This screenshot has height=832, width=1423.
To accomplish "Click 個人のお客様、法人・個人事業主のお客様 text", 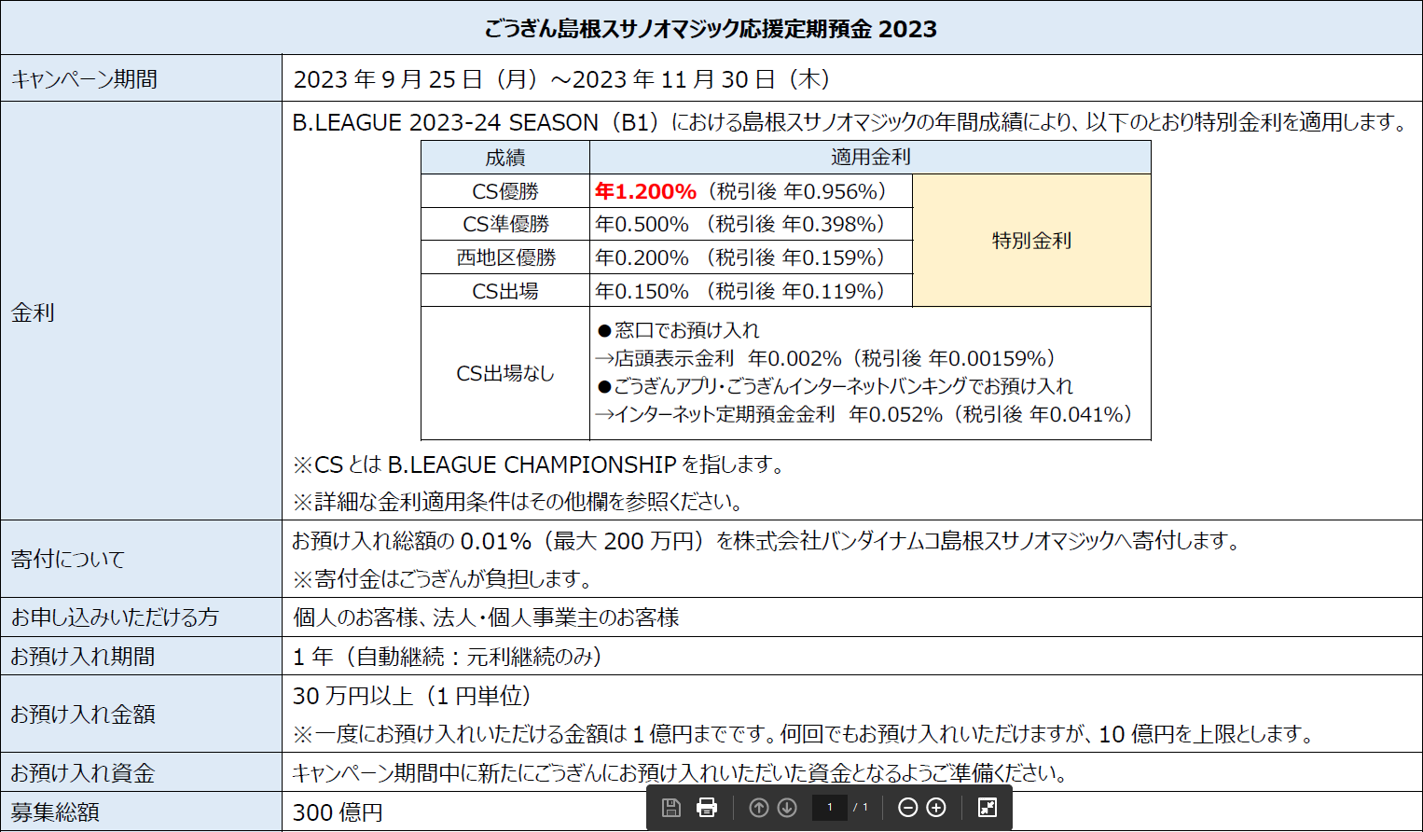I will [x=486, y=617].
